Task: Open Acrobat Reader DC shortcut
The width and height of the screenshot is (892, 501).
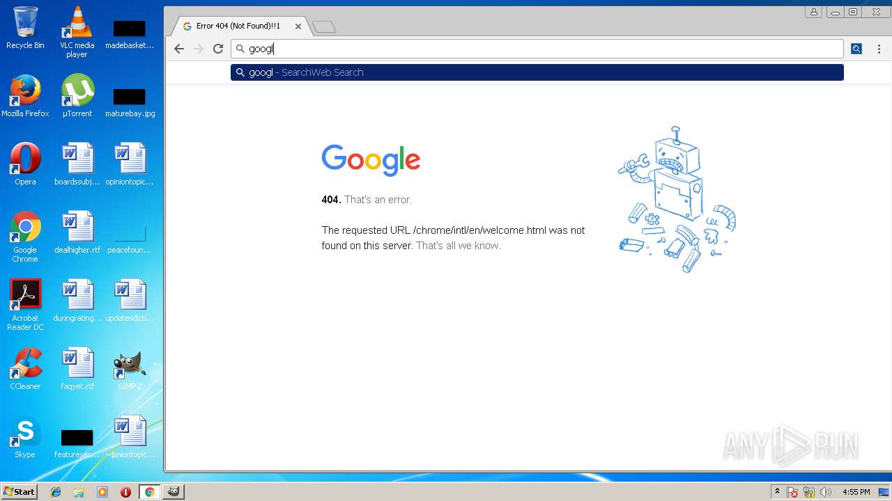Action: coord(25,305)
